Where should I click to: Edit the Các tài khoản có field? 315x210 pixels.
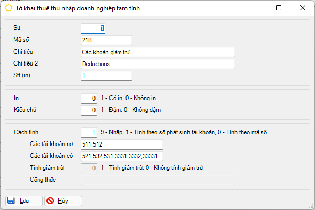click(x=121, y=156)
